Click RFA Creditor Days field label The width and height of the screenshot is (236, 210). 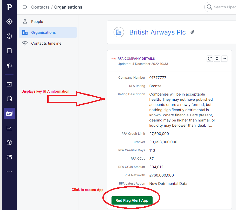coord(132,150)
